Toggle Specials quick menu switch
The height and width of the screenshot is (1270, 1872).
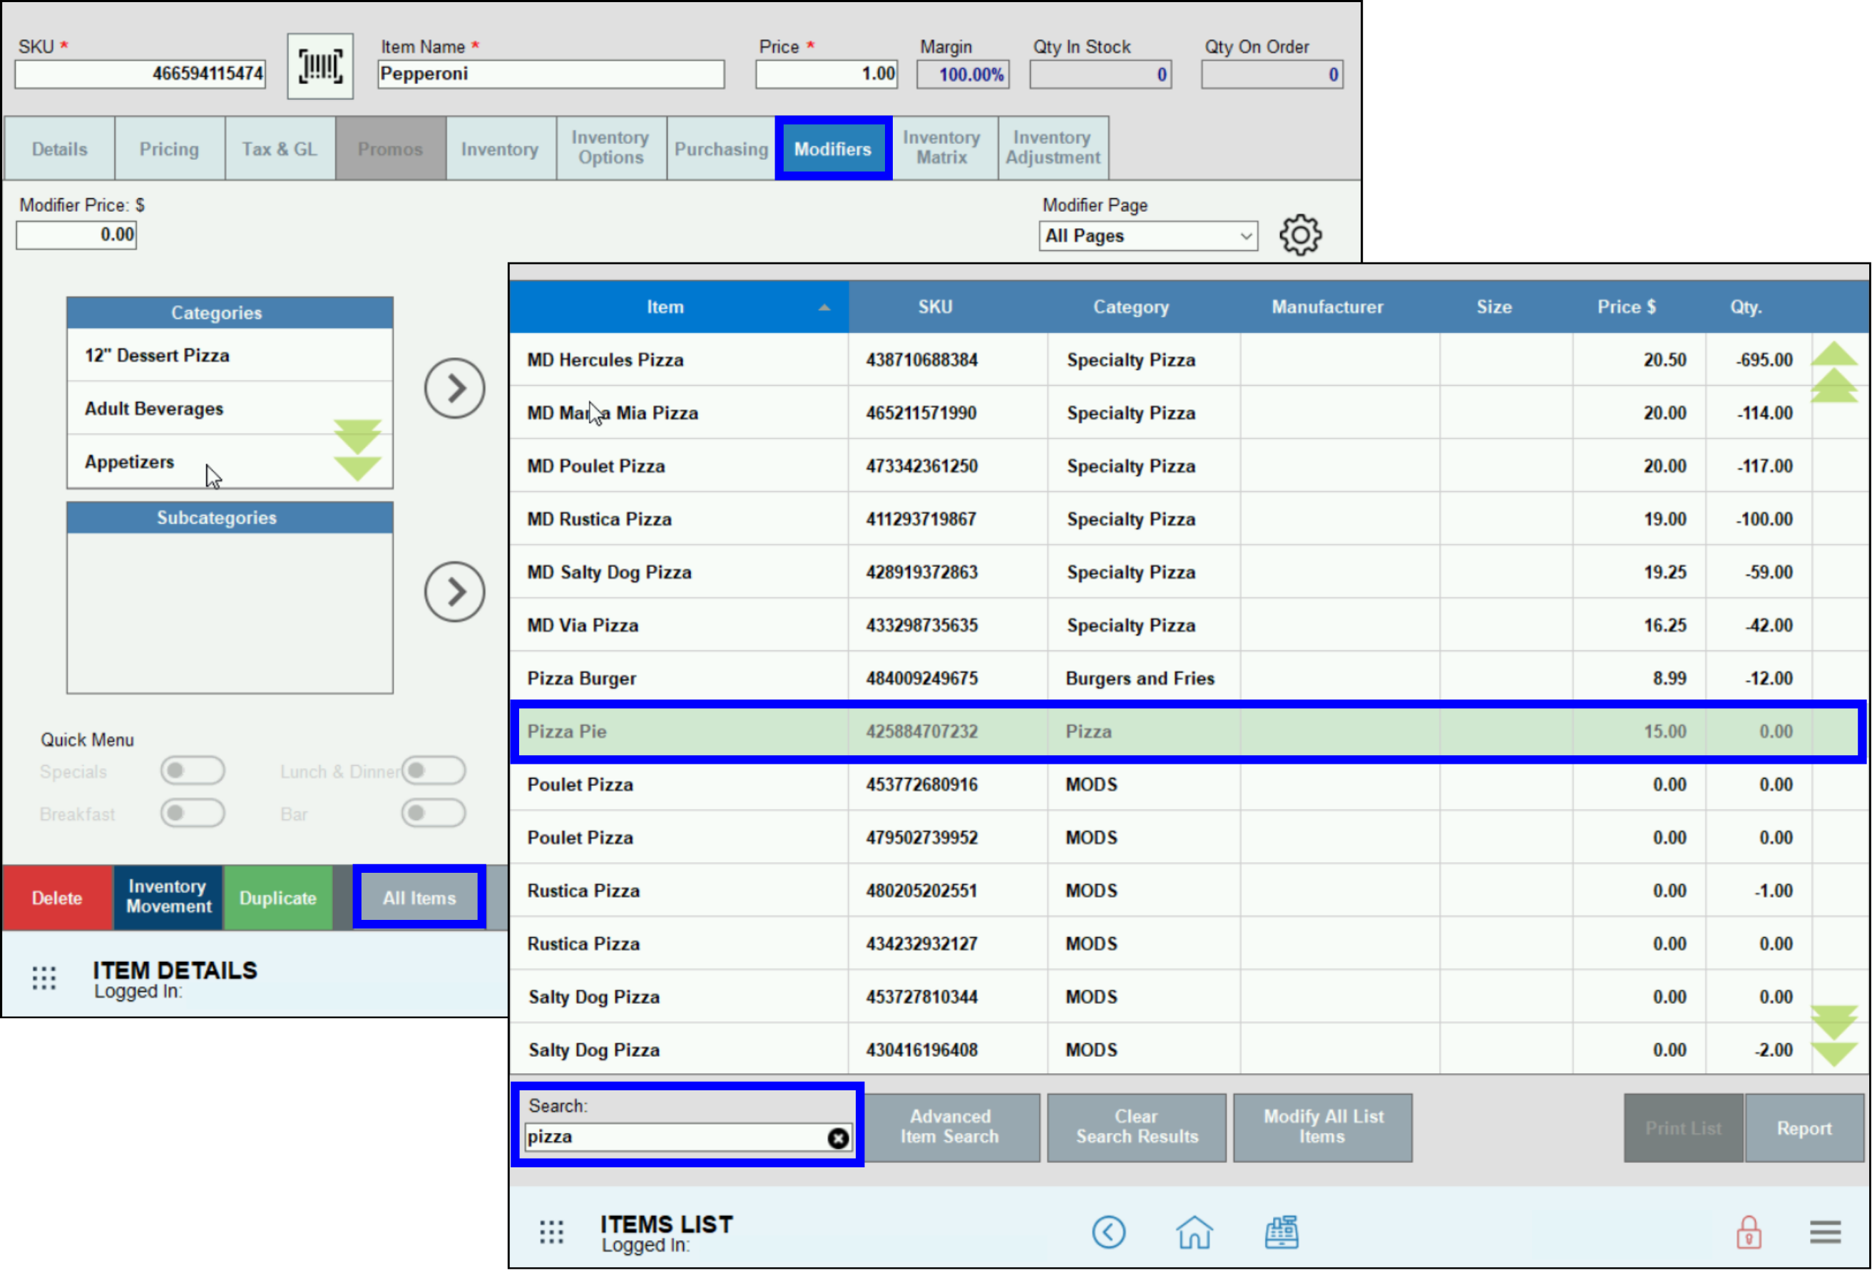coord(193,771)
